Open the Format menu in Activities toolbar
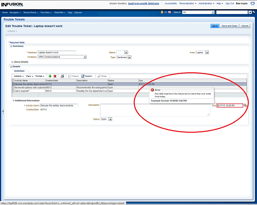The height and width of the screenshot is (205, 257). coord(40,76)
